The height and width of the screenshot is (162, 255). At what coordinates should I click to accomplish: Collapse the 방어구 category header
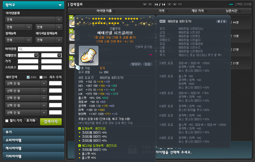33,5
